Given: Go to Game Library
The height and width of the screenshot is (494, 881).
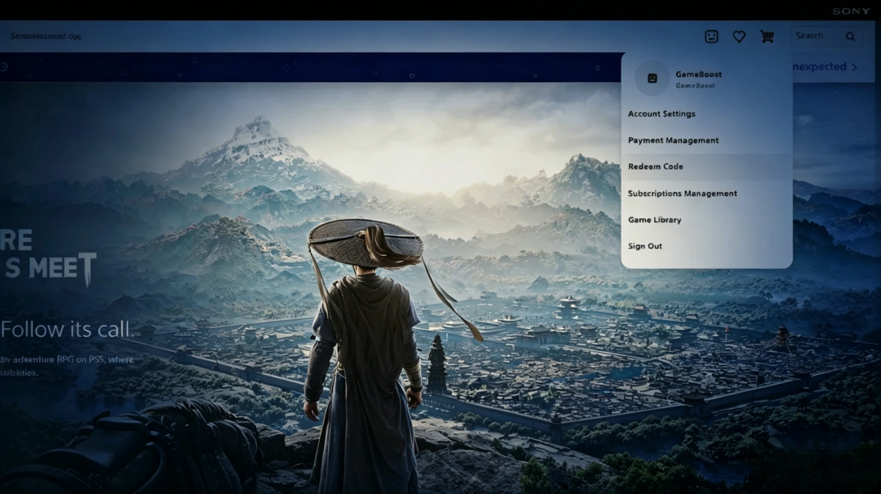Looking at the screenshot, I should pyautogui.click(x=654, y=220).
